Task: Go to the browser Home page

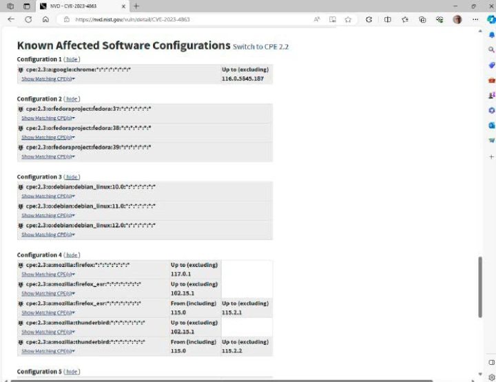Action: (x=45, y=19)
